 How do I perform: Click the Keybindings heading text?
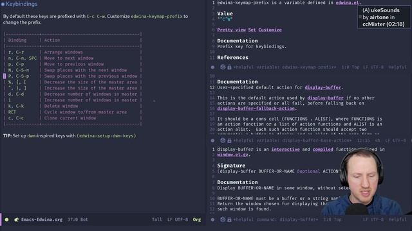pos(21,4)
